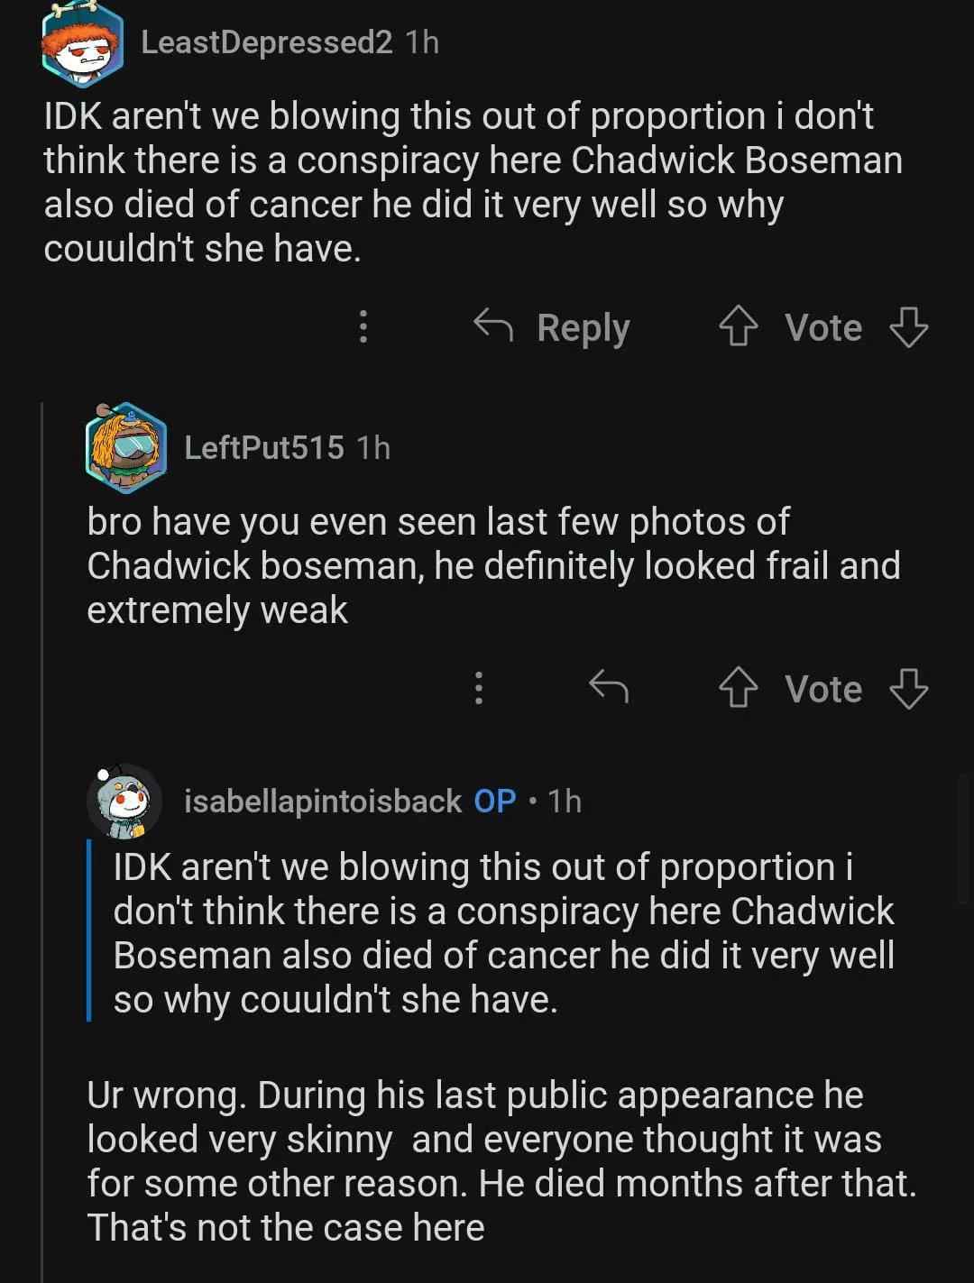The height and width of the screenshot is (1283, 974).
Task: Tap reply arrow on LeftPut515's comment
Action: coord(609,687)
